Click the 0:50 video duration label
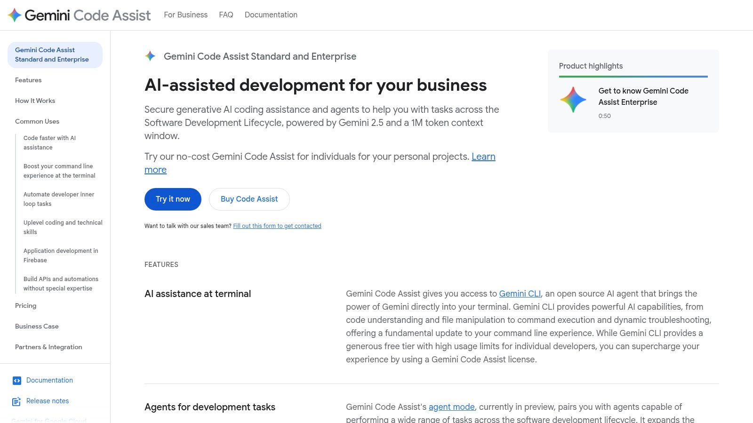Viewport: 753px width, 423px height. (x=605, y=116)
